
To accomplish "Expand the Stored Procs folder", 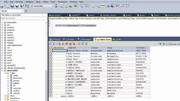I will (x=5, y=98).
